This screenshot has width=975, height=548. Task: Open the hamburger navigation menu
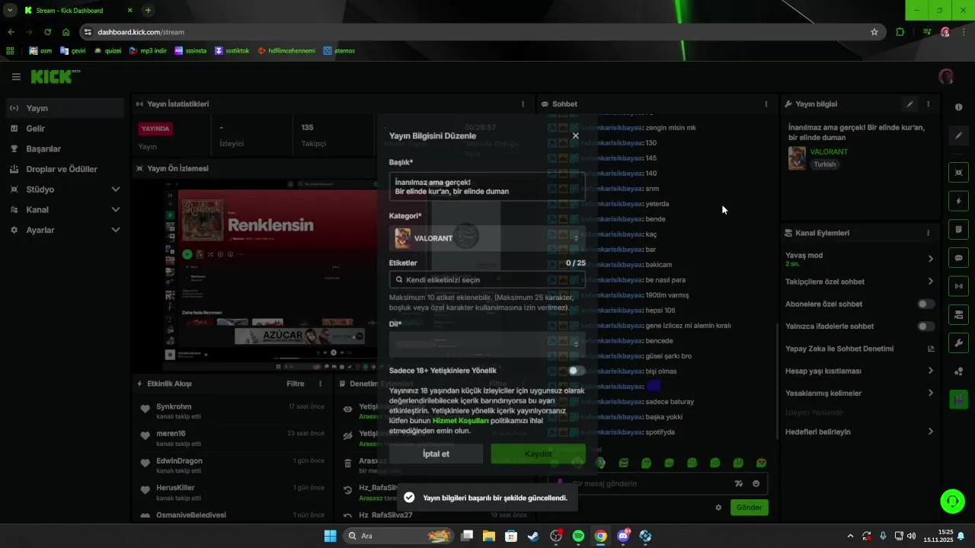16,77
